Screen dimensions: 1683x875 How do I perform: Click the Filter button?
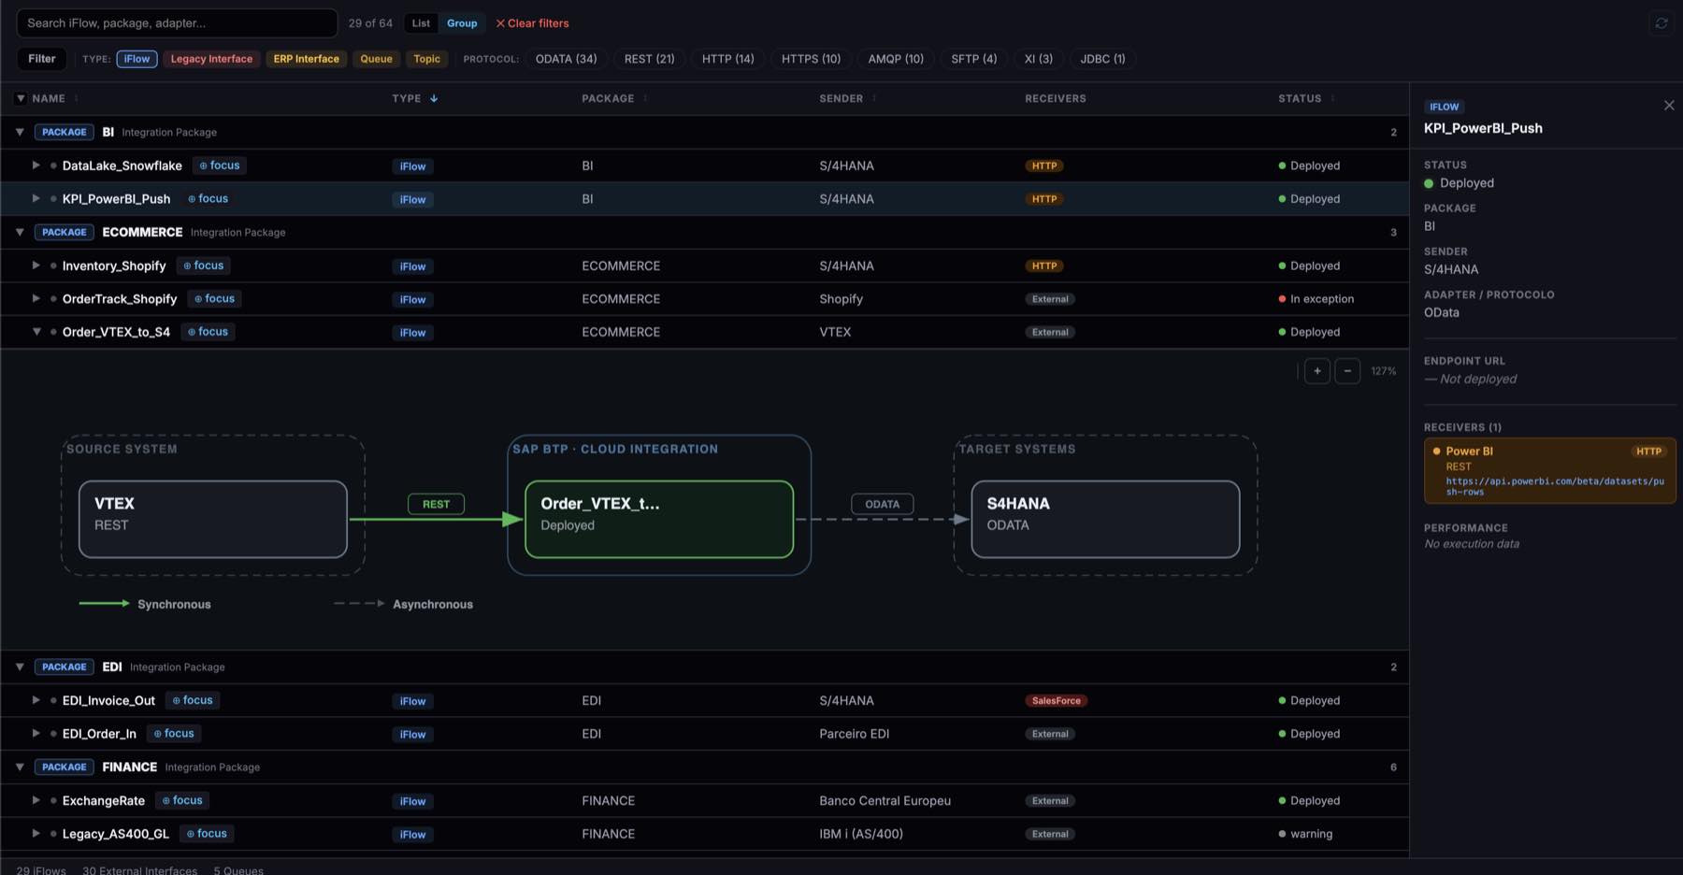pyautogui.click(x=42, y=59)
